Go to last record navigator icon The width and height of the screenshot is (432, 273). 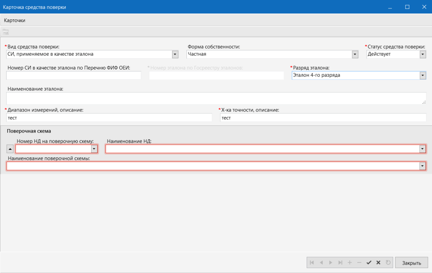pos(340,262)
